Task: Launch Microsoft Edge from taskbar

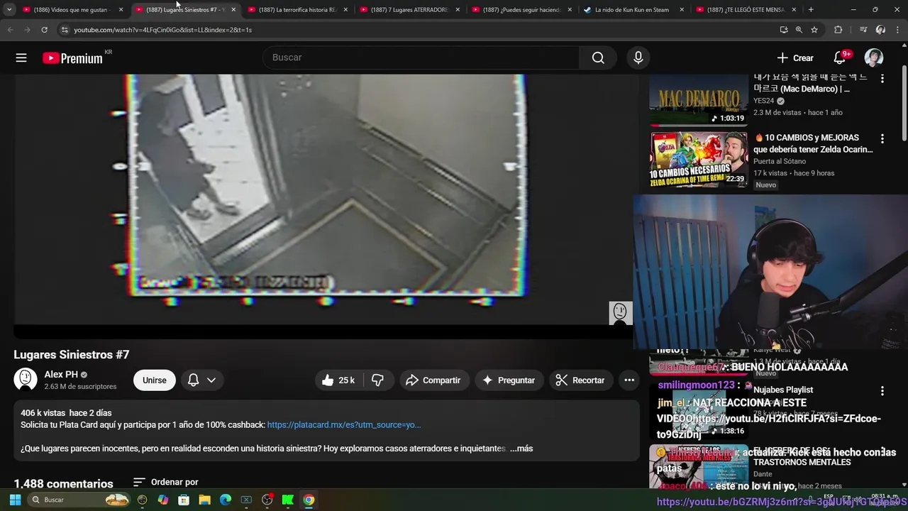Action: coord(226,500)
